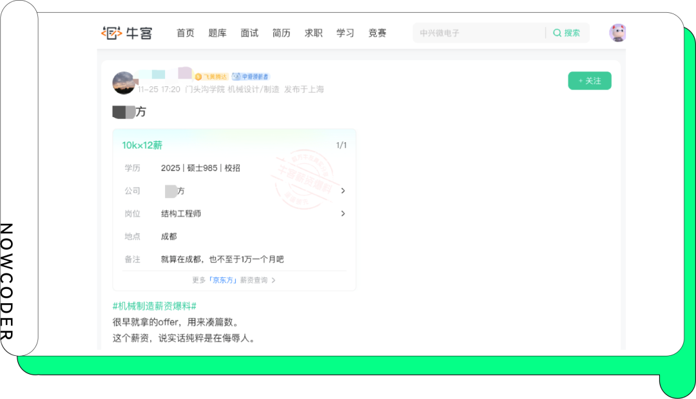Image resolution: width=696 pixels, height=399 pixels.
Task: Click the 牛客 logo icon
Action: [111, 33]
